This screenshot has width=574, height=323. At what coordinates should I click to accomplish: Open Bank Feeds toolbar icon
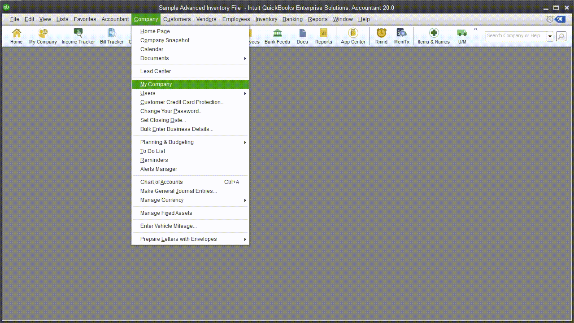click(277, 36)
